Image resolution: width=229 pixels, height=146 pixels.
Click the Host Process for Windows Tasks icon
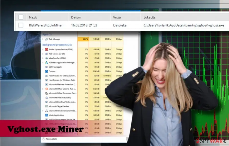[x=47, y=80]
